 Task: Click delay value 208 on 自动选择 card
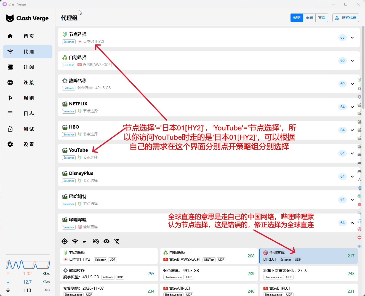[251, 256]
